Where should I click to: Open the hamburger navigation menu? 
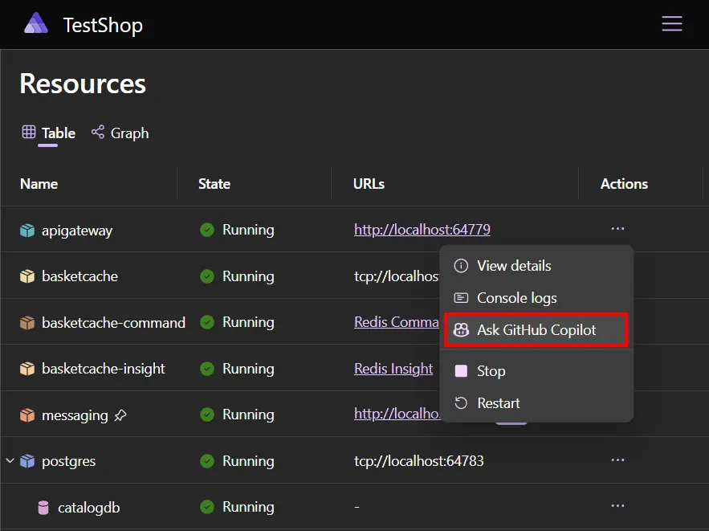click(671, 23)
